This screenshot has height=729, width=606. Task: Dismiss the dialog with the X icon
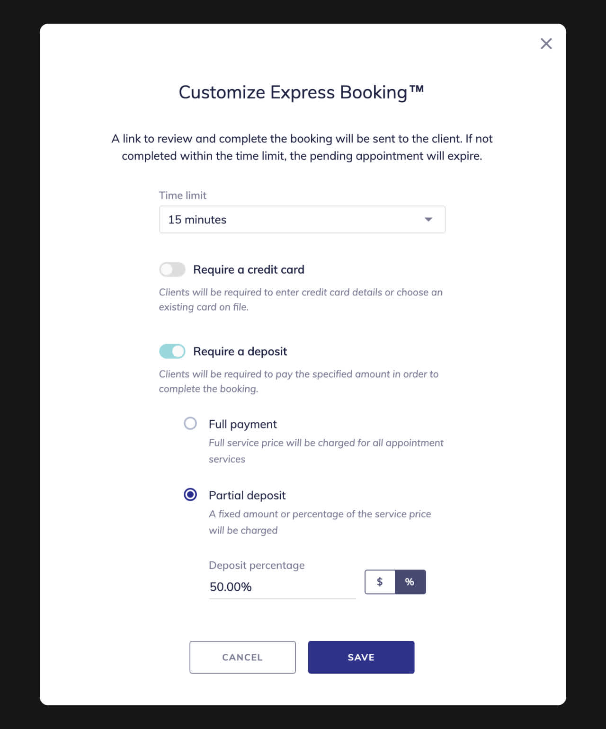[x=546, y=43]
